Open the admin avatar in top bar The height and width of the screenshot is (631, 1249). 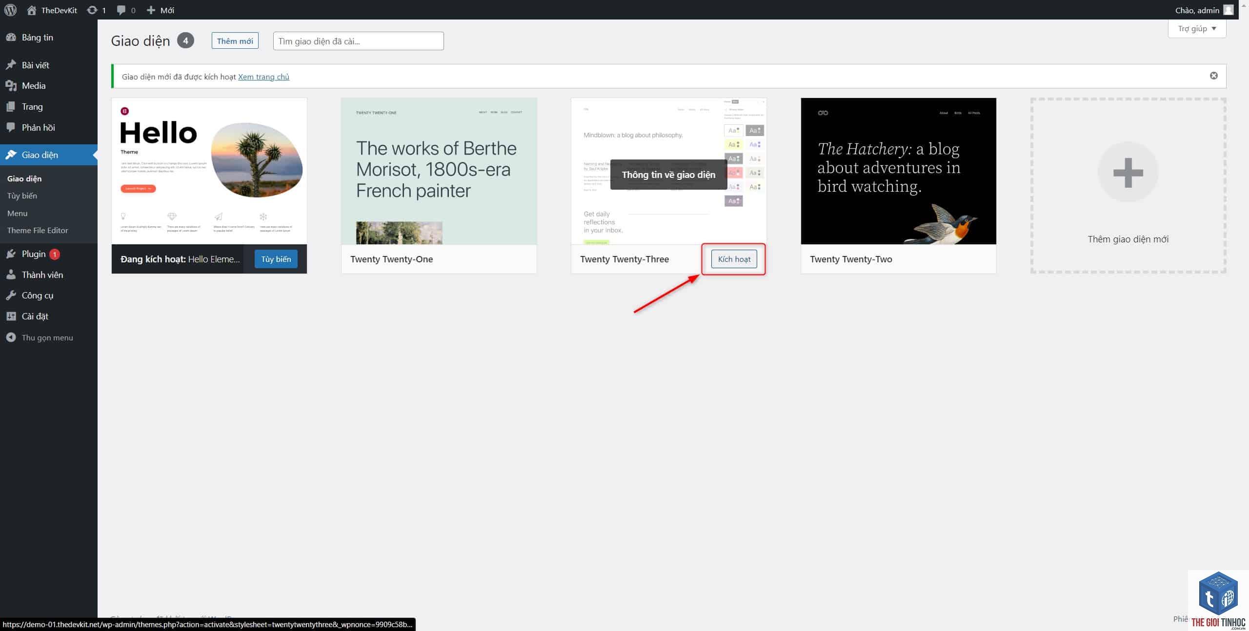pyautogui.click(x=1229, y=10)
